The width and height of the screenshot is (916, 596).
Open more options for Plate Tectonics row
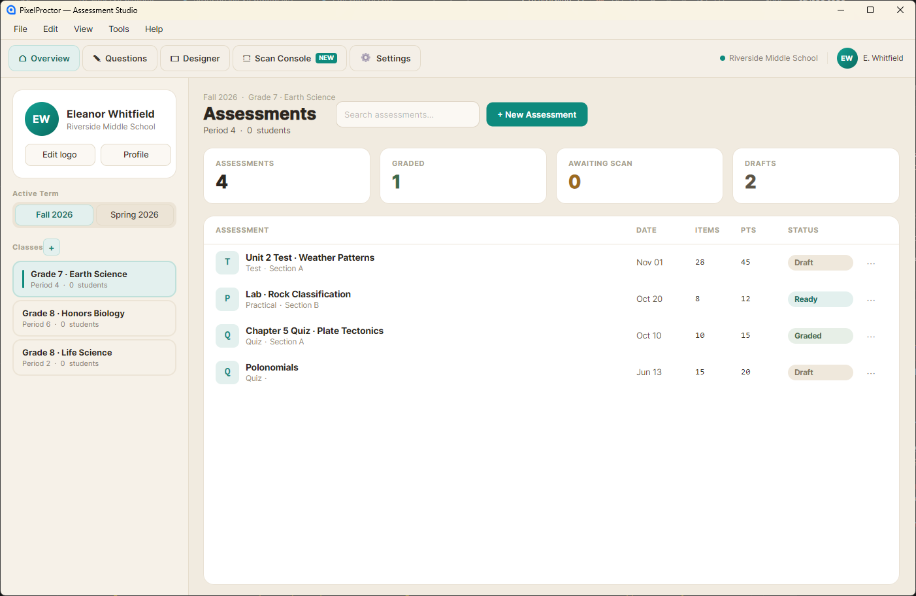pyautogui.click(x=871, y=337)
